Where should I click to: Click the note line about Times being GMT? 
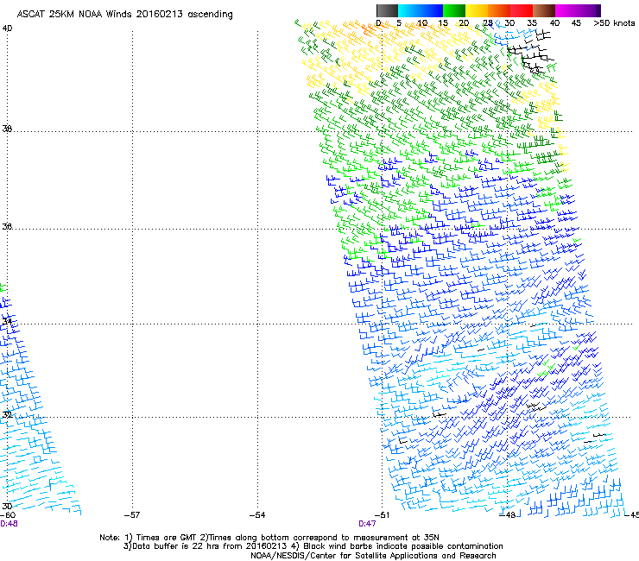pos(269,538)
